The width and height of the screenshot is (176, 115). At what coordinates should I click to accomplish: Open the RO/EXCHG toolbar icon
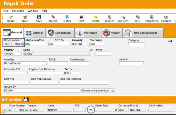152,19
